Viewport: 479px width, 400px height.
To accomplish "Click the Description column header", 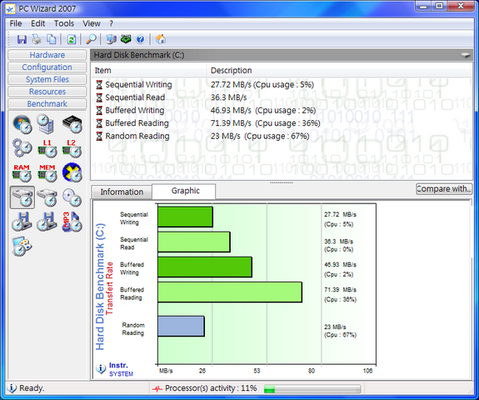I will pyautogui.click(x=339, y=71).
